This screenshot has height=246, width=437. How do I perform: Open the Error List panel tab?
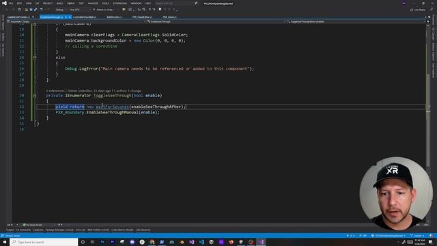(81, 230)
